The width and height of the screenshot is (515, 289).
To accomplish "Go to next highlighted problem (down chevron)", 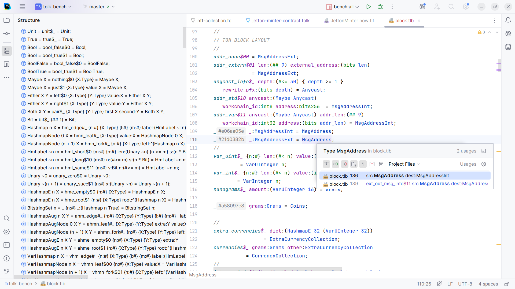I will click(x=497, y=32).
